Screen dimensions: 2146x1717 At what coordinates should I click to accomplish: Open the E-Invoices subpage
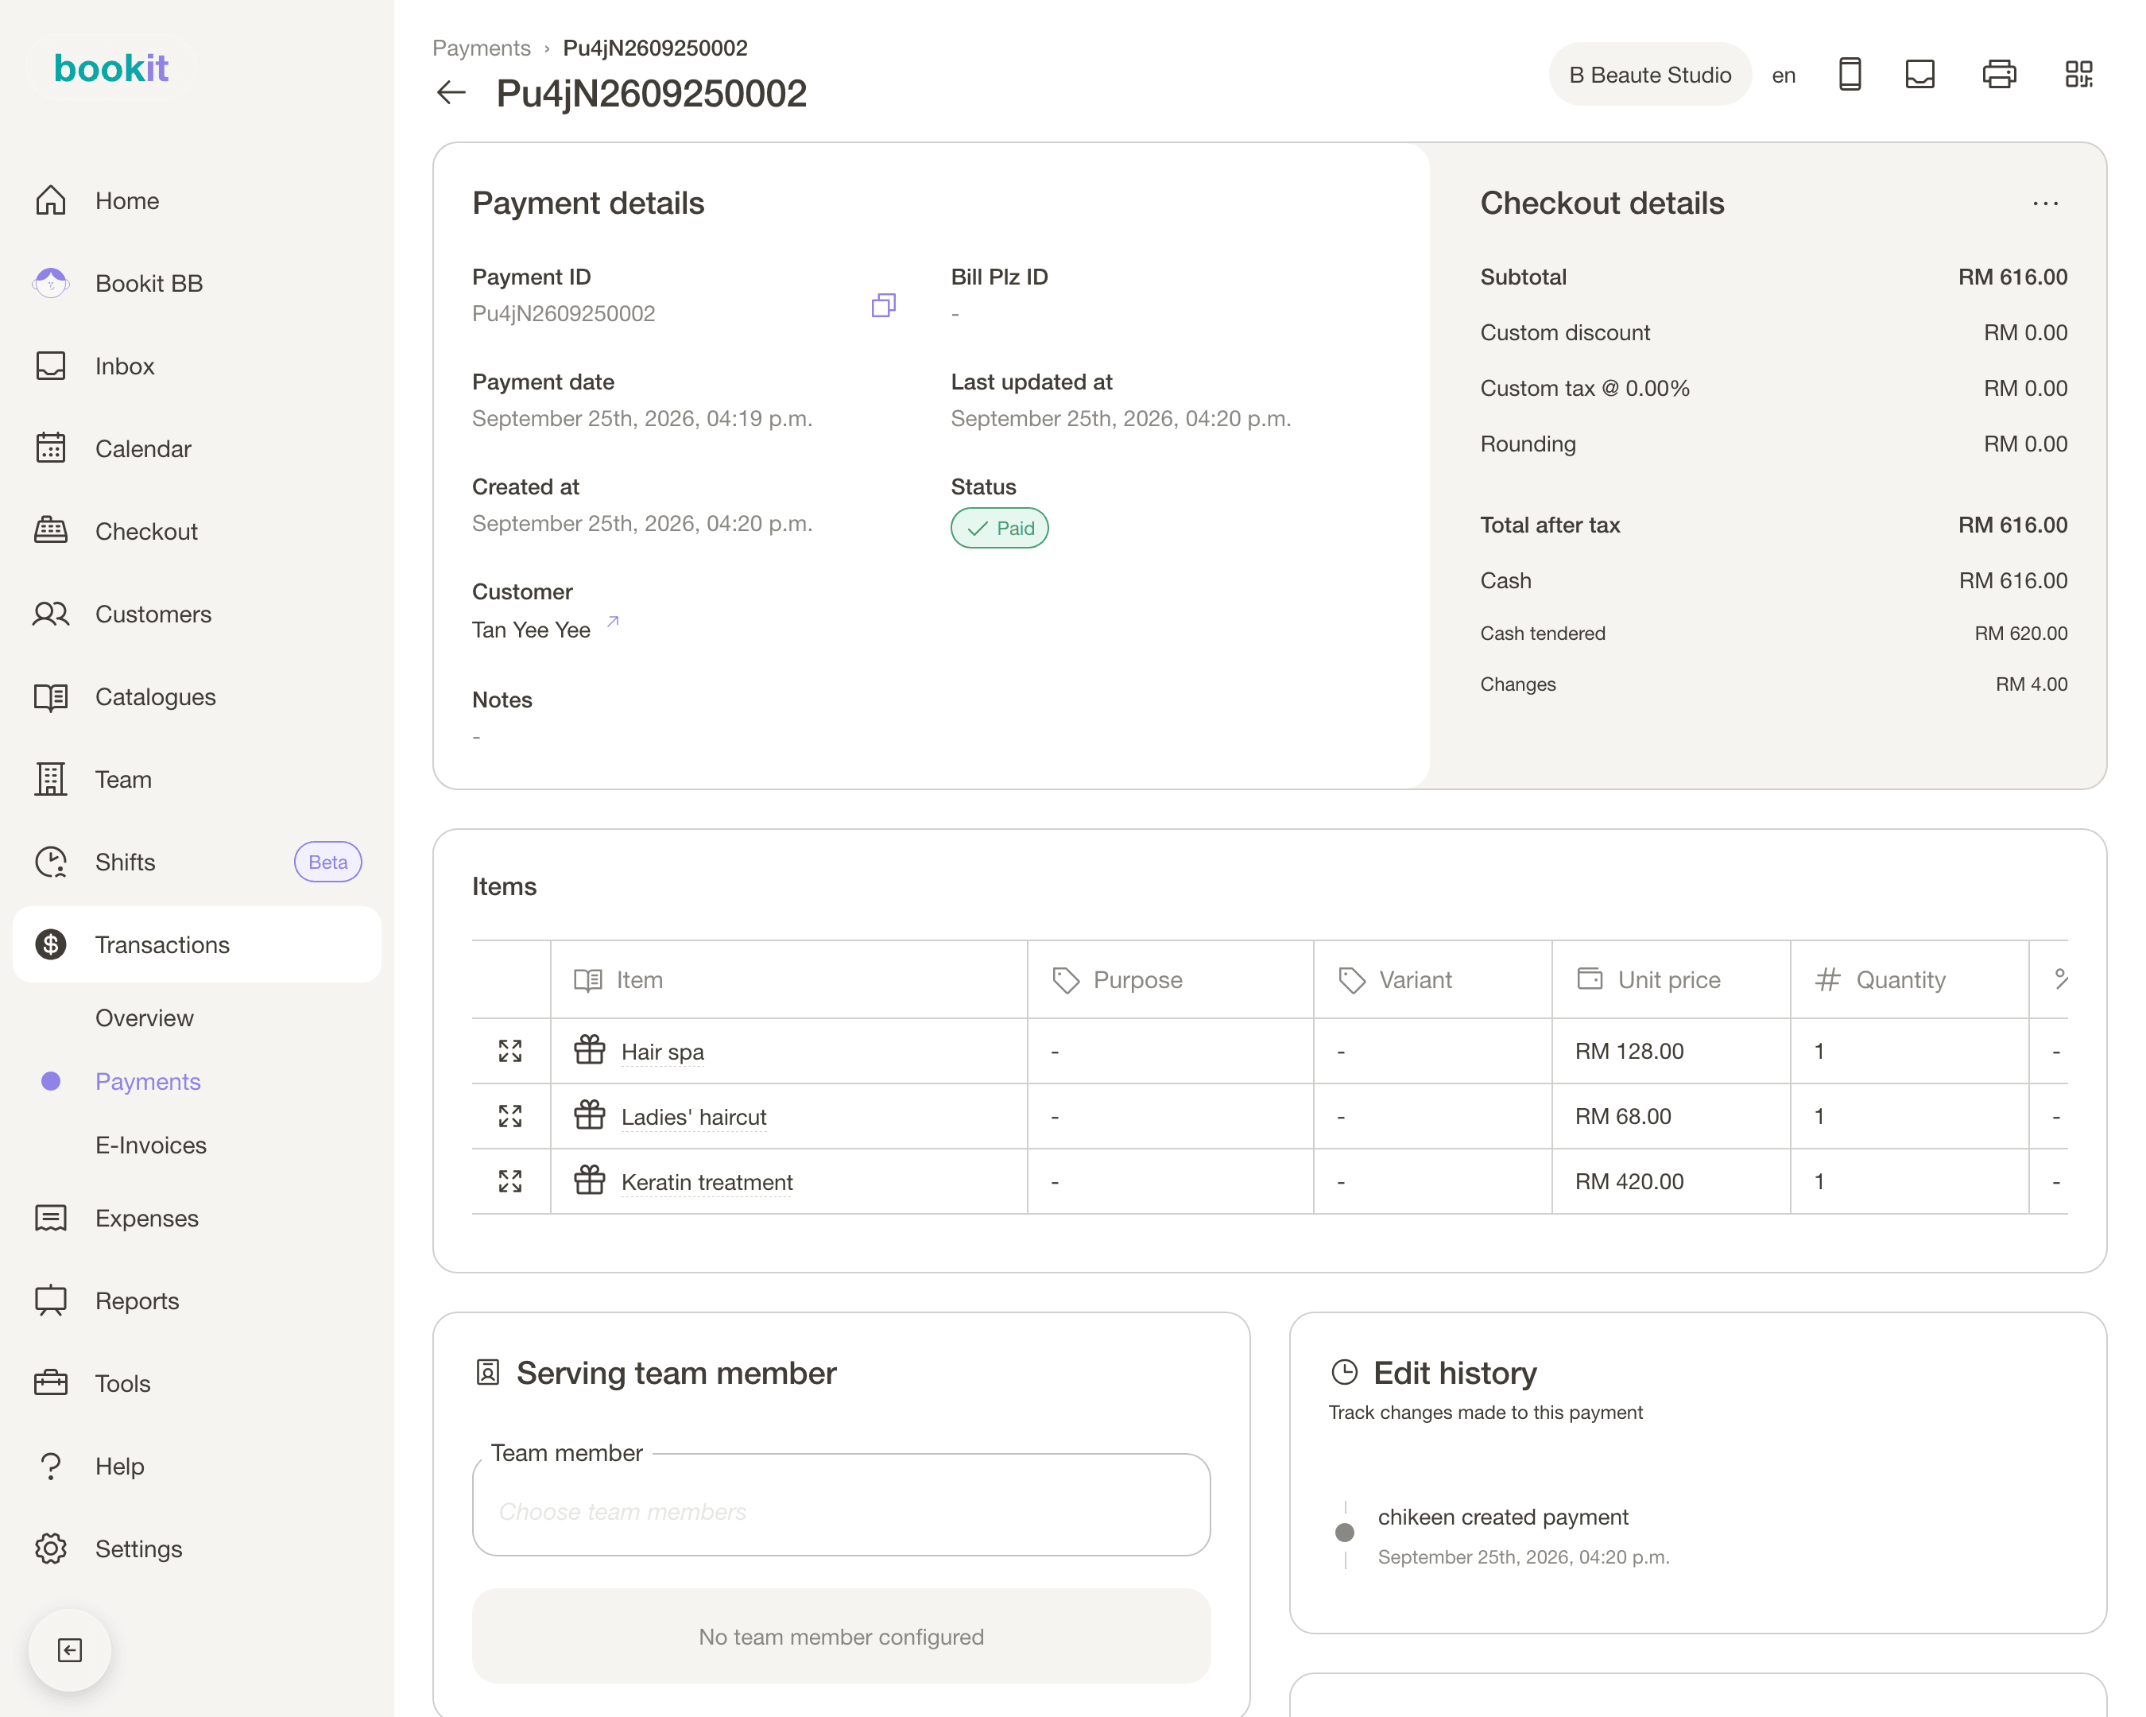151,1145
